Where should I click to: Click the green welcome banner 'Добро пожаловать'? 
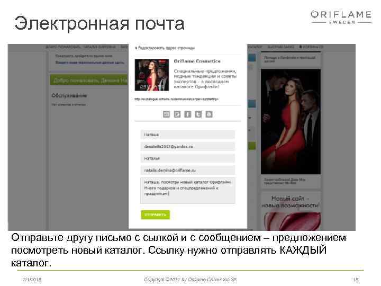(x=89, y=80)
